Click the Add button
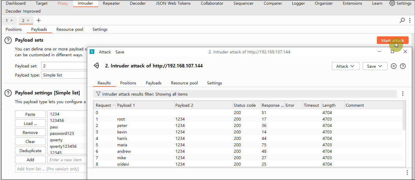415x180 pixels. 30,160
